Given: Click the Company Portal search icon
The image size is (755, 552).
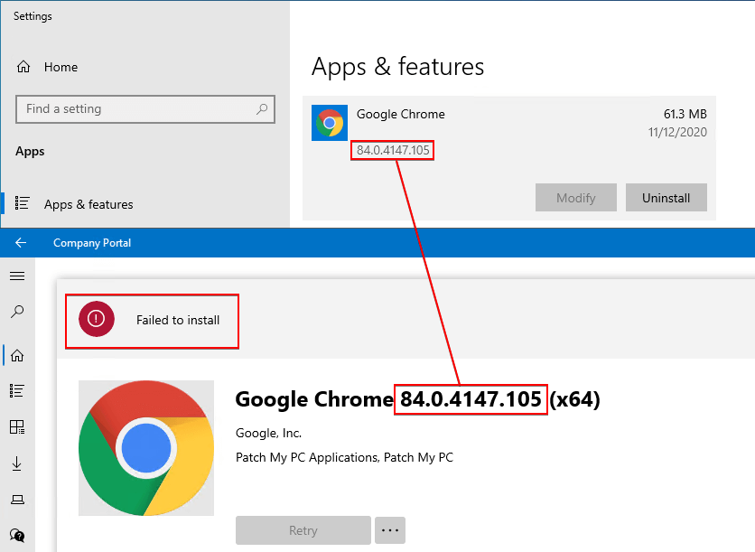Looking at the screenshot, I should (x=17, y=312).
